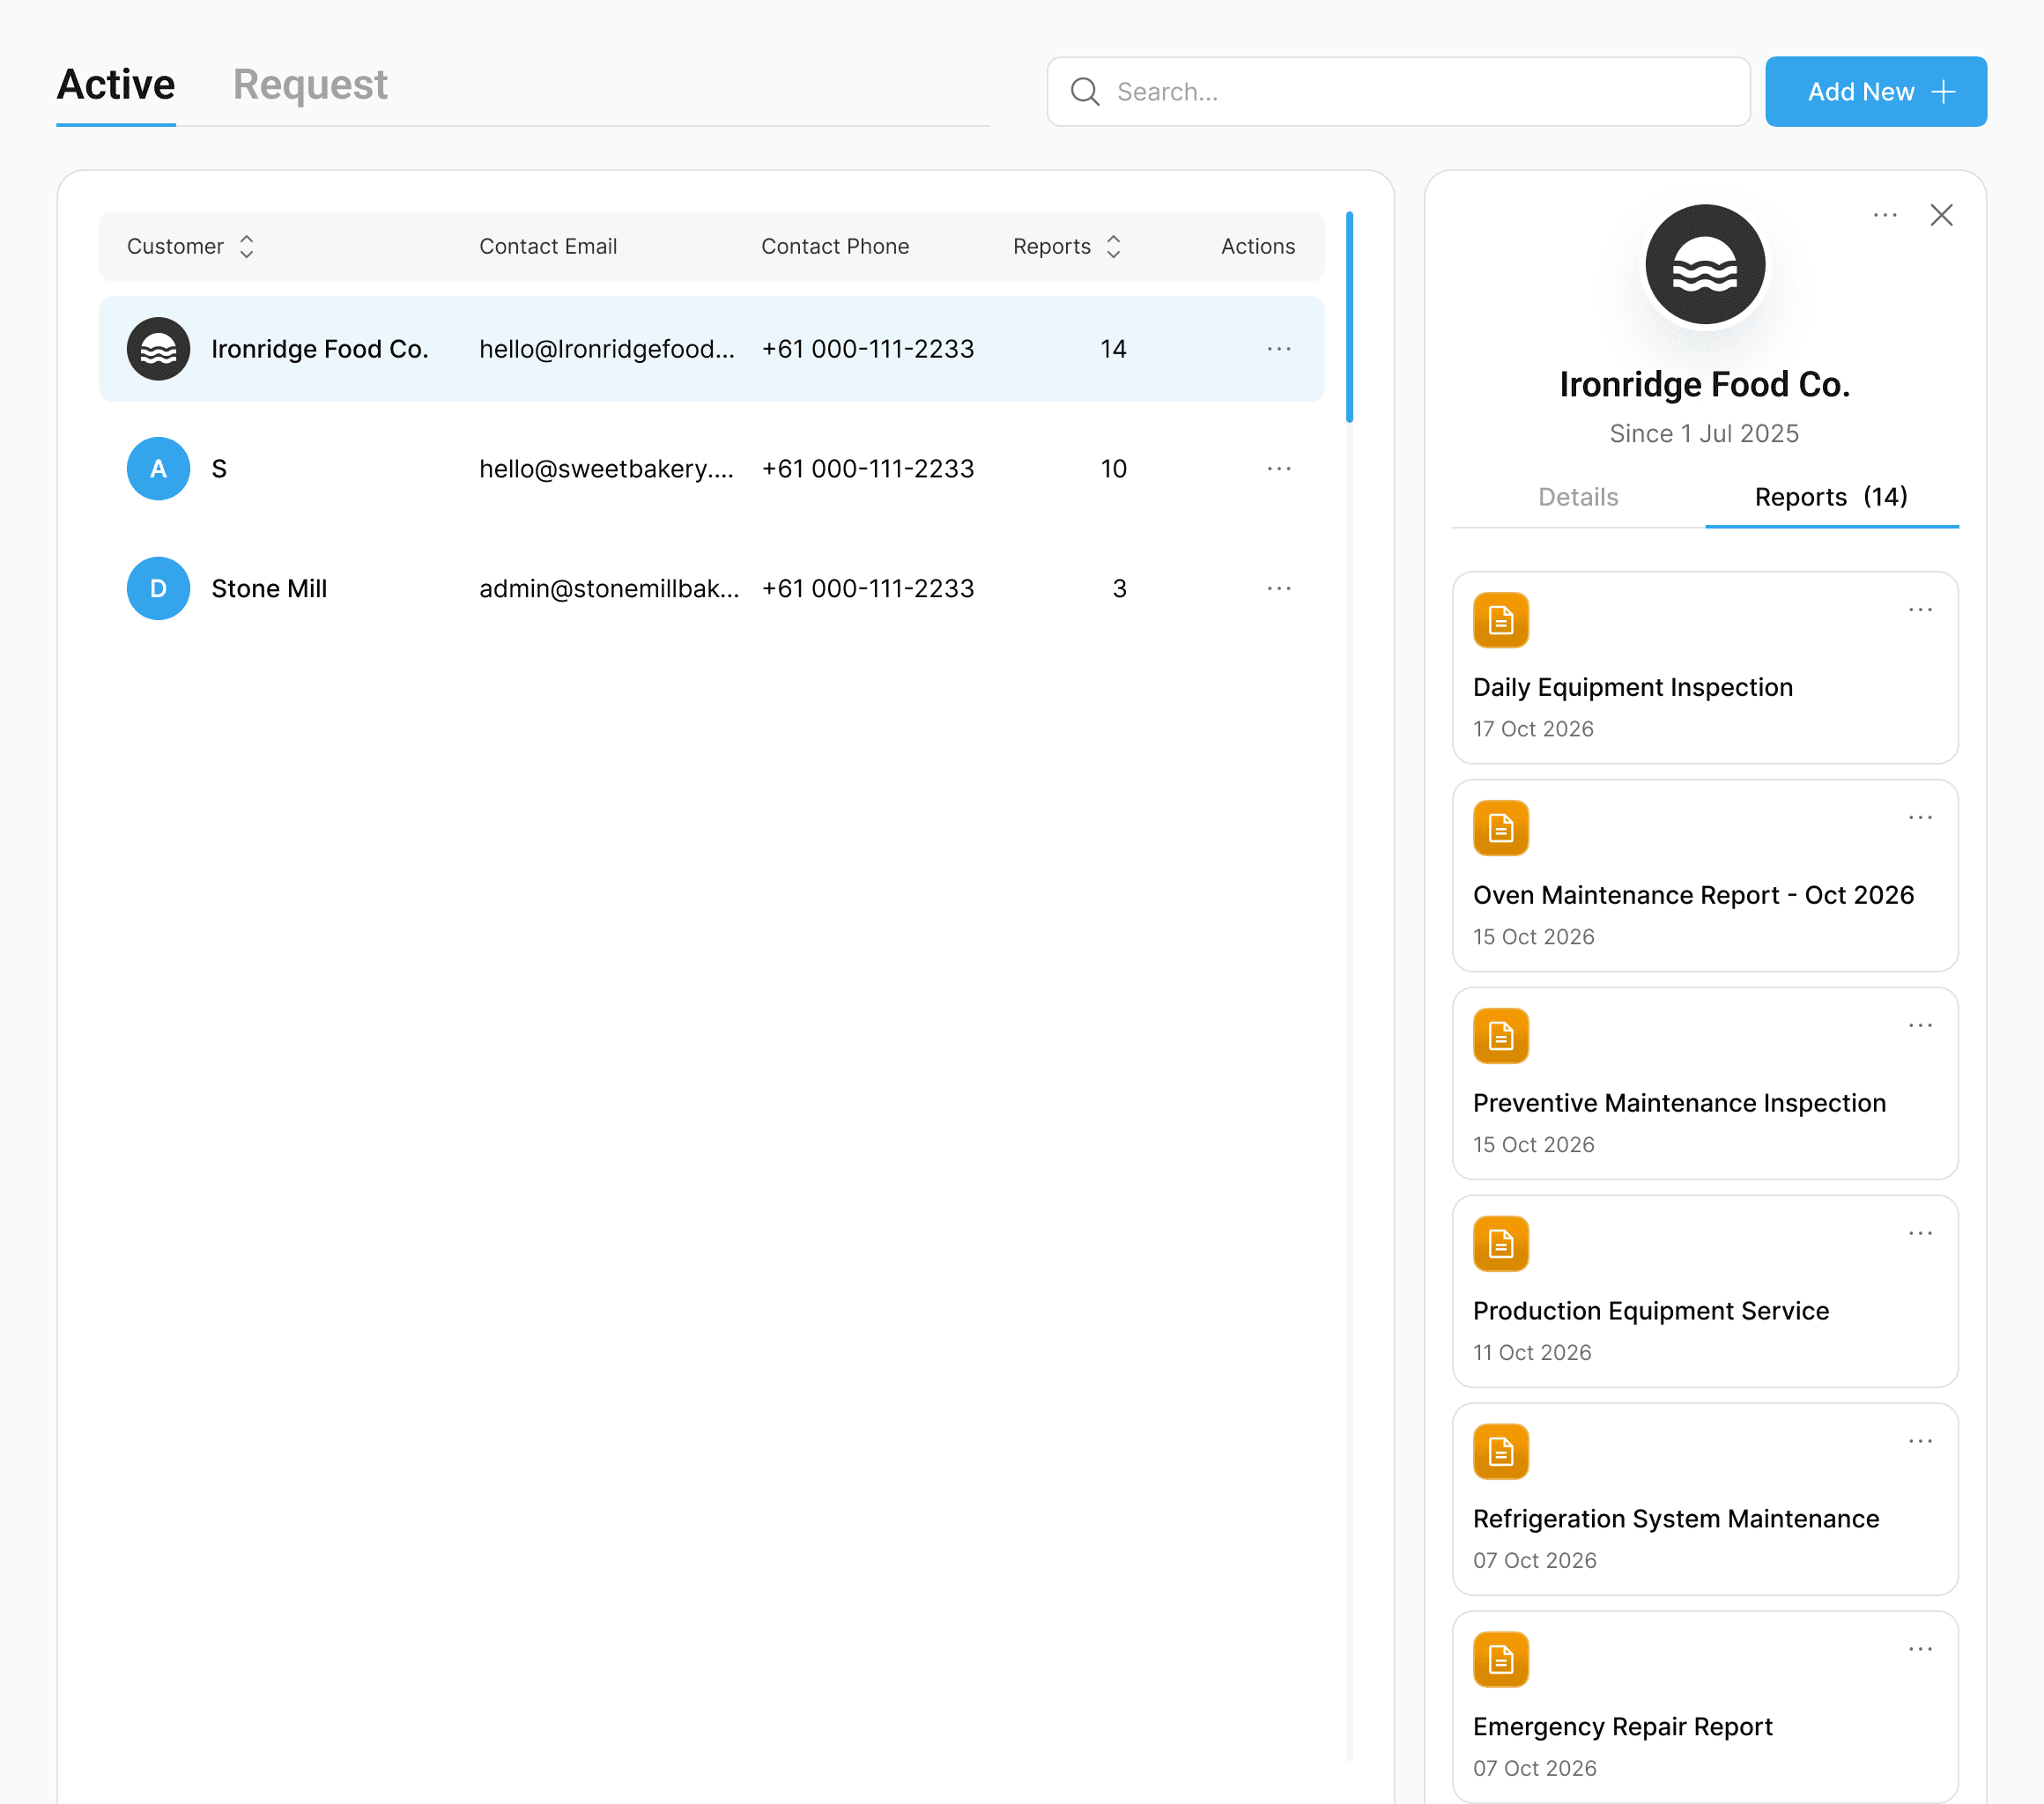Sort table by Customer column arrows

(x=246, y=247)
